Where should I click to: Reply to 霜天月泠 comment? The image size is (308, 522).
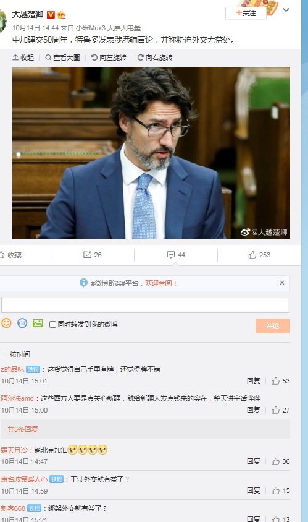click(x=253, y=461)
